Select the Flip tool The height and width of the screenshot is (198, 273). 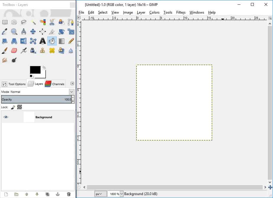[23, 41]
